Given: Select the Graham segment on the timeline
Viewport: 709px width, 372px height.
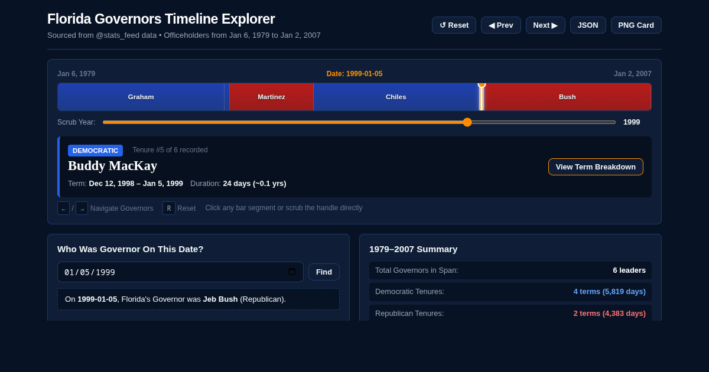Looking at the screenshot, I should coord(141,97).
